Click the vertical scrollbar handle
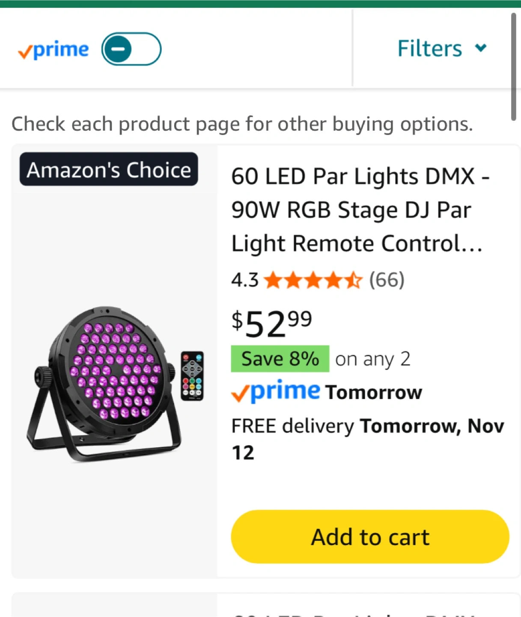Viewport: 521px width, 617px height. coord(513,66)
